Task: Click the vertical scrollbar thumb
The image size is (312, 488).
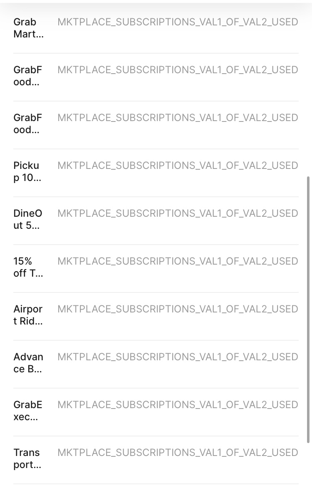Action: pos(308,310)
